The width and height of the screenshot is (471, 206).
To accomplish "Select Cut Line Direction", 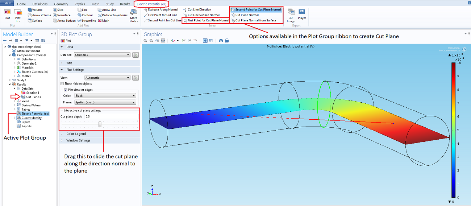I will 197,9.
